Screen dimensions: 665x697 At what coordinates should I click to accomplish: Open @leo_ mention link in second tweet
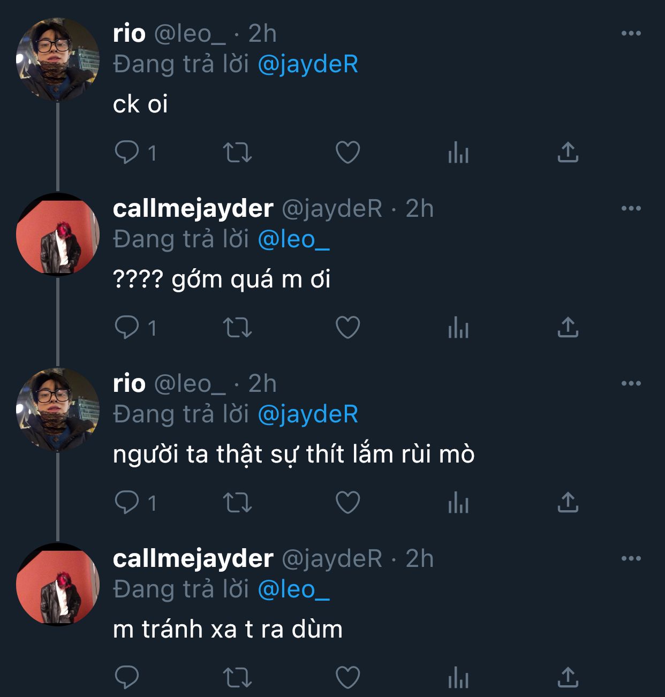pyautogui.click(x=293, y=239)
